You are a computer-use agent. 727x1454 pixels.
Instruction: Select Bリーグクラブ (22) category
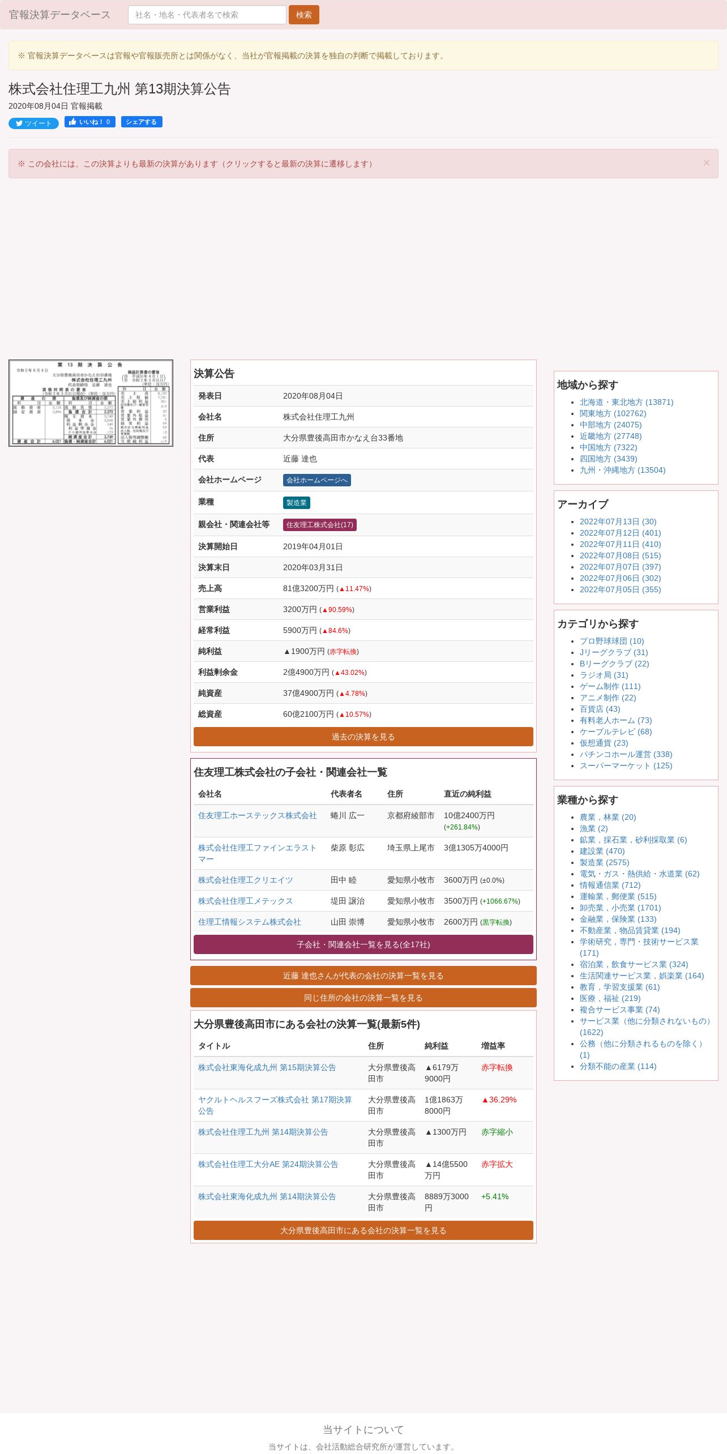point(614,664)
